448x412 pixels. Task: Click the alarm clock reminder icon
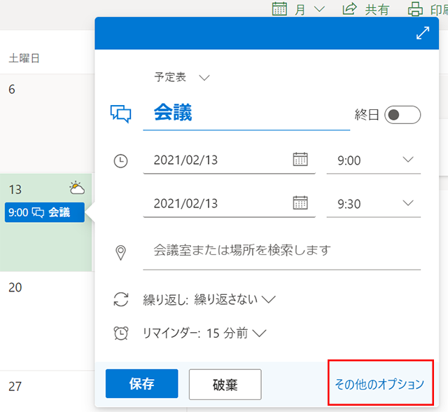click(x=121, y=333)
